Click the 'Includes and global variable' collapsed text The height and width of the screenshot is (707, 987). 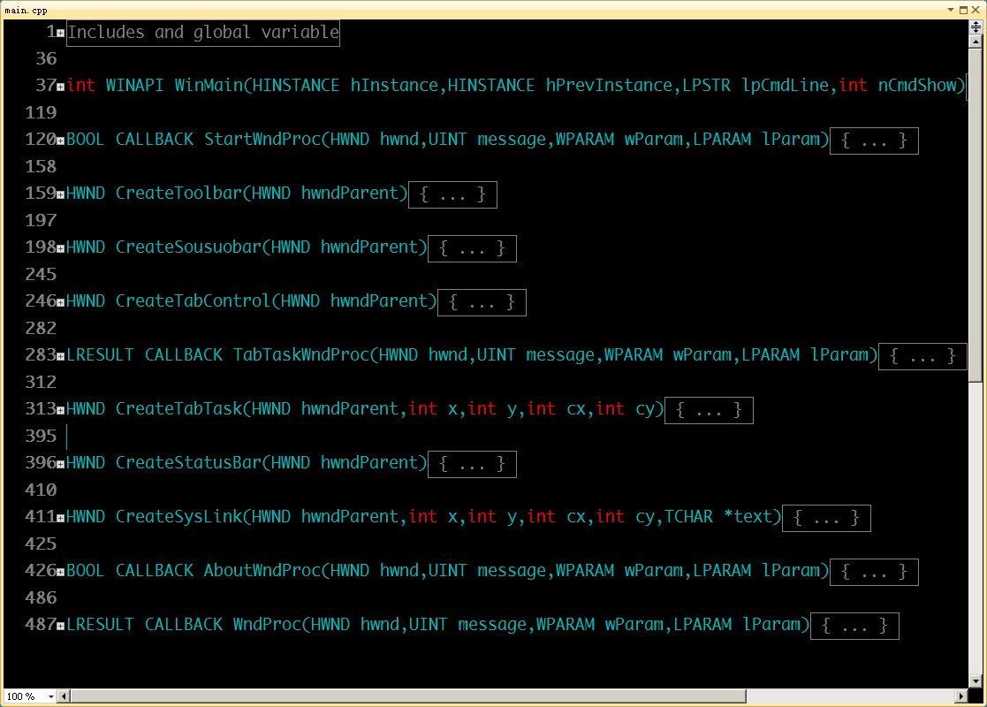coord(202,32)
